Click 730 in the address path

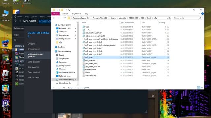[x=143, y=18]
